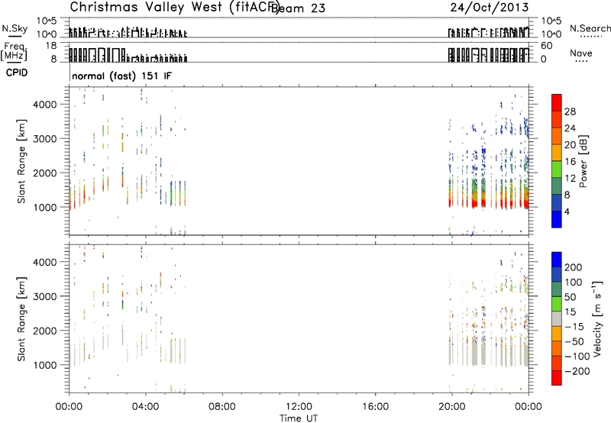Click the N.Sky legend label
Screen dimensions: 611x423
(15, 28)
